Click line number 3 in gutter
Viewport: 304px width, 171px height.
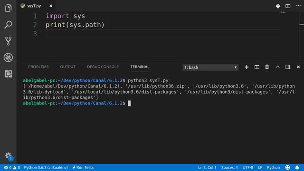[35, 34]
